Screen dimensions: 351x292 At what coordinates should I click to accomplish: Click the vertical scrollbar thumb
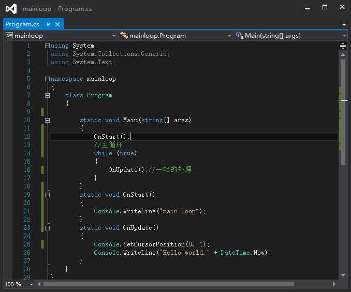pyautogui.click(x=343, y=112)
